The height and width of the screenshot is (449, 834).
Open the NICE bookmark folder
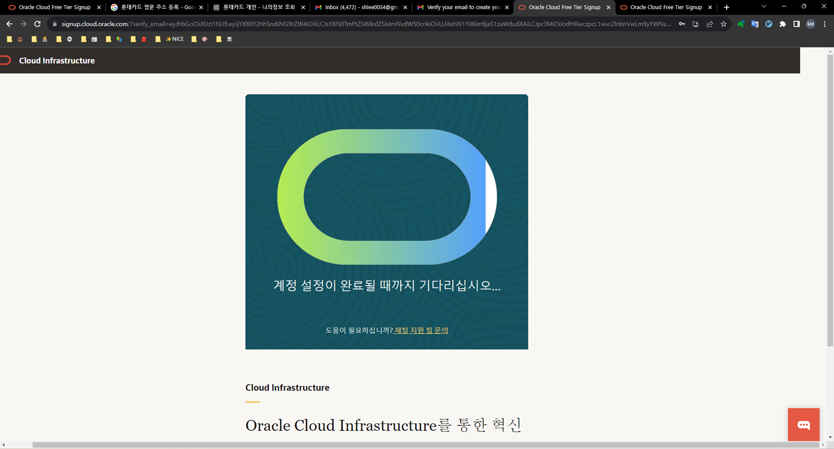(170, 39)
